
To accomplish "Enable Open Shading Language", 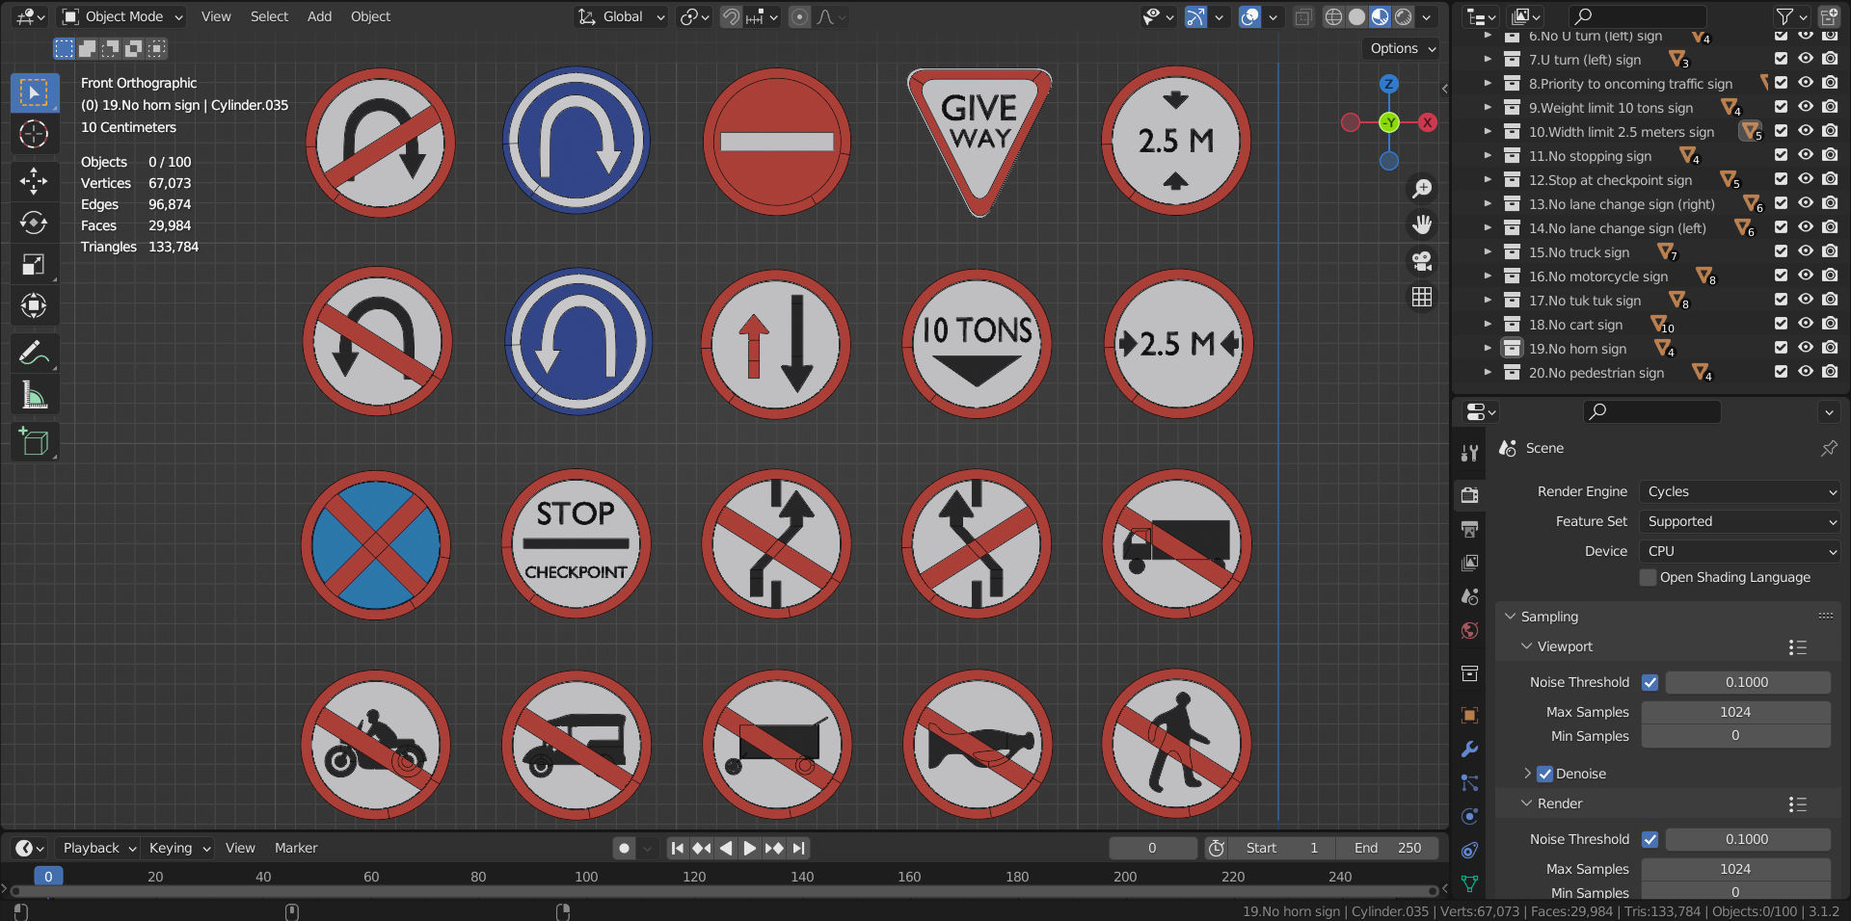I will 1649,577.
